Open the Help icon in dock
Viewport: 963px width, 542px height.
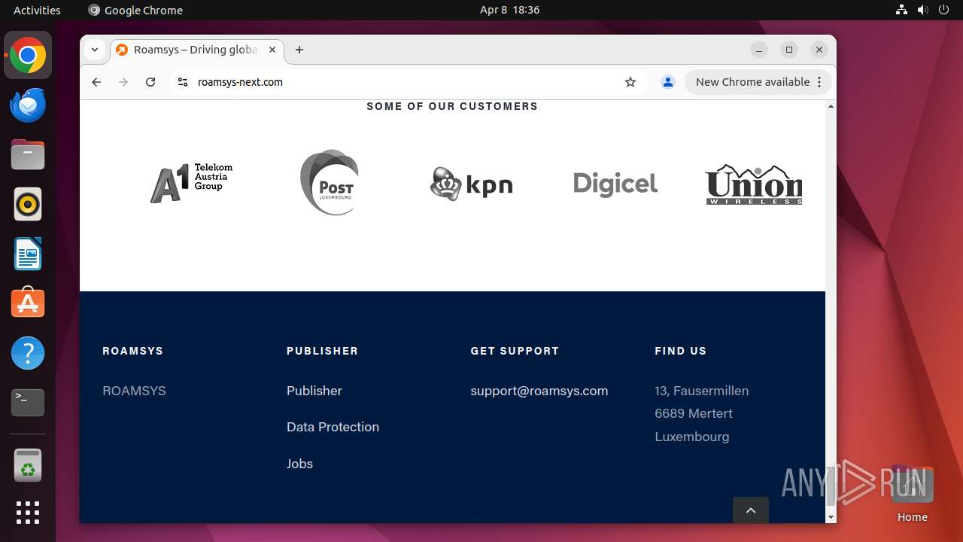[28, 352]
